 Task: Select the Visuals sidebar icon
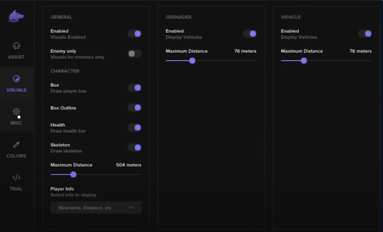[x=16, y=79]
